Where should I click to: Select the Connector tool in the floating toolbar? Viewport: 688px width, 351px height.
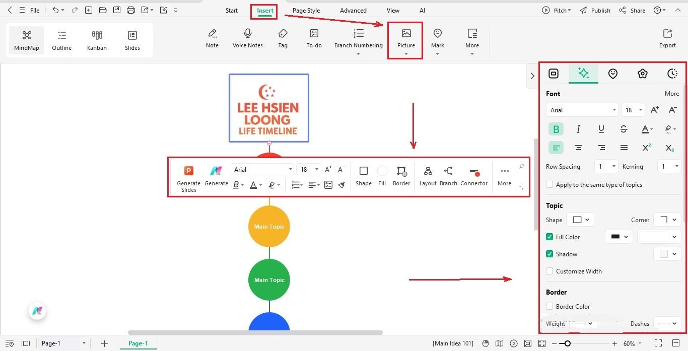474,176
